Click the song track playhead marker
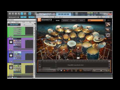Image resolution: width=120 pixels, height=90 pixels. pyautogui.click(x=56, y=62)
